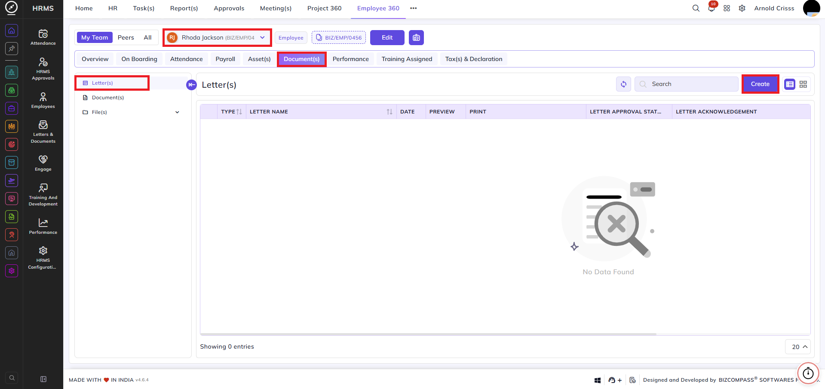Open the Asset(s) tab

tap(259, 59)
